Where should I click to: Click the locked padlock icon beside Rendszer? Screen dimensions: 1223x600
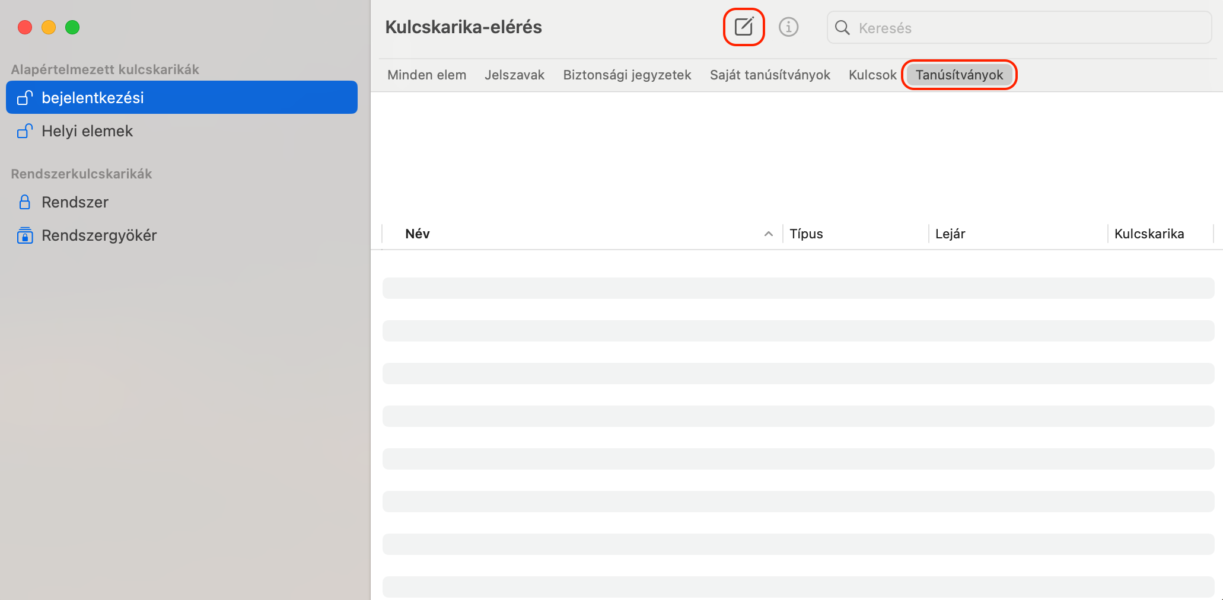click(x=24, y=202)
